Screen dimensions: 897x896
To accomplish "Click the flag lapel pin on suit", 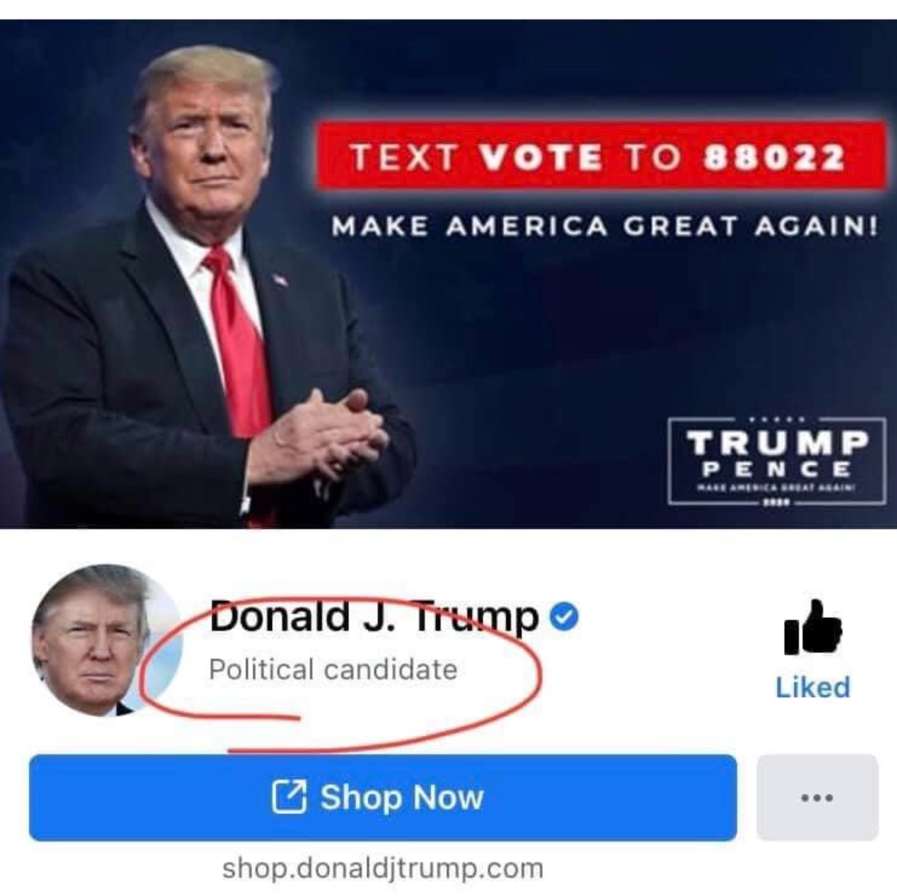I will point(278,280).
